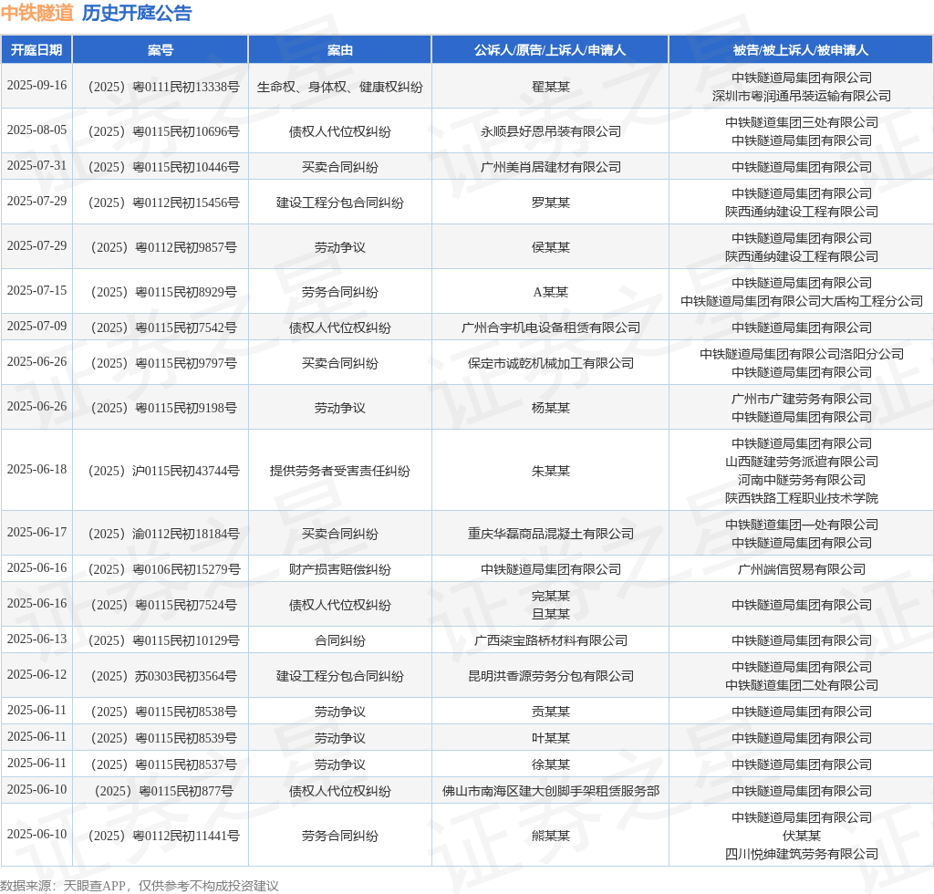
Task: Click case number 苏0303民初3564号
Action: point(164,676)
